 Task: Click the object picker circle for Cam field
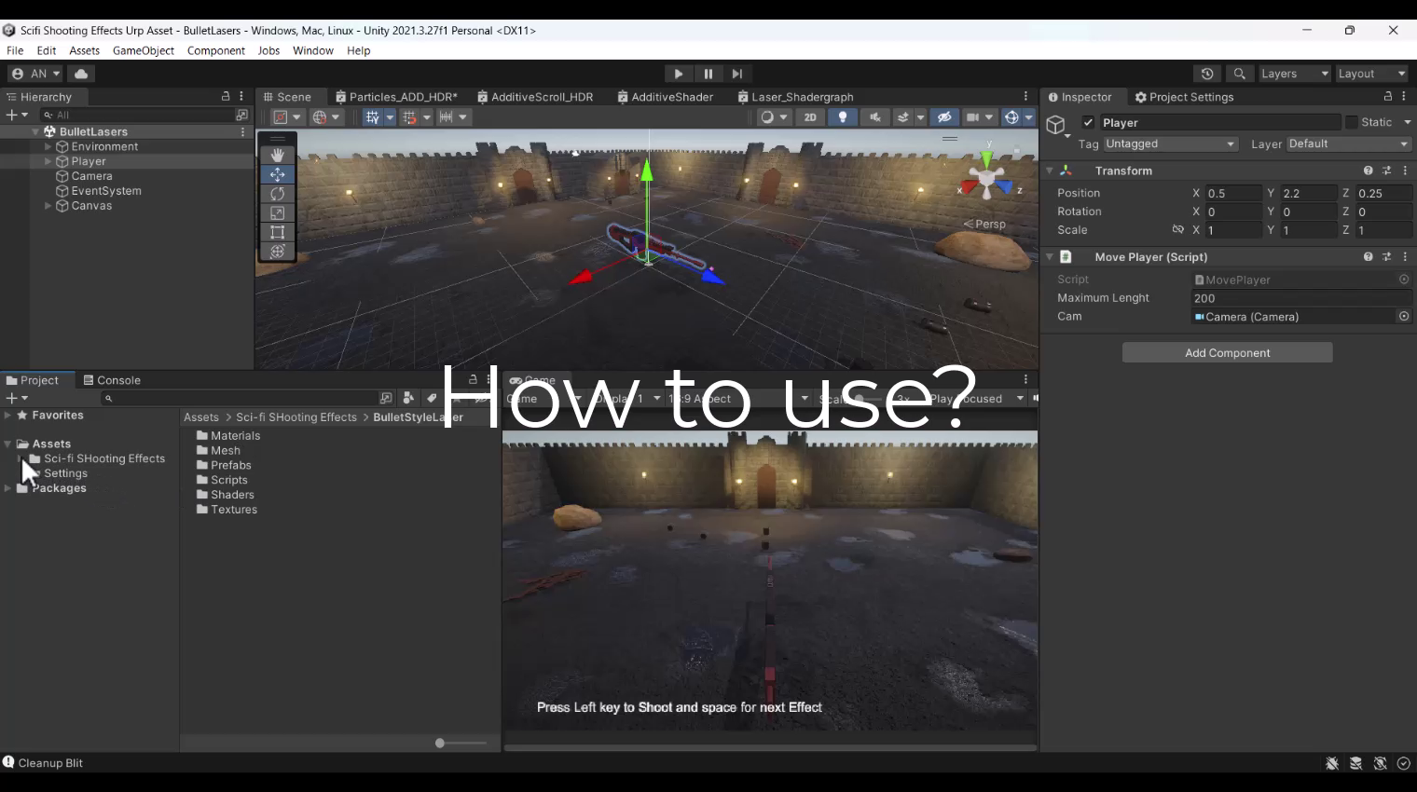pyautogui.click(x=1403, y=317)
